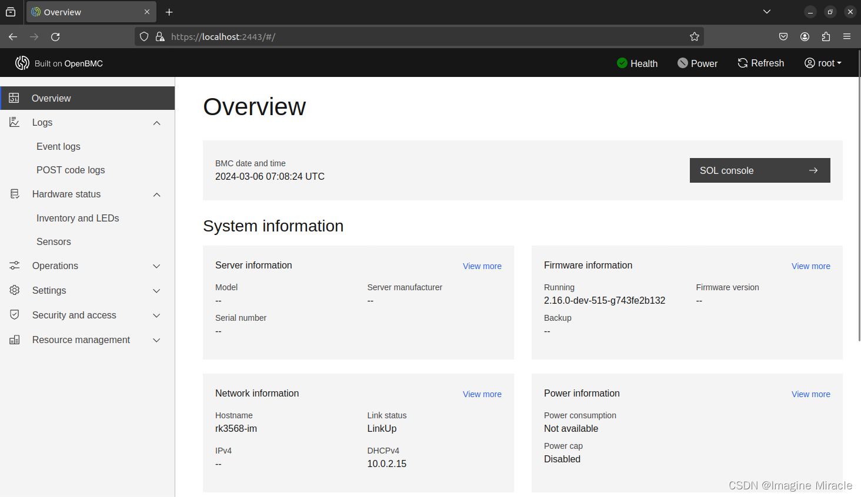Click the root user avatar icon
Image resolution: width=861 pixels, height=497 pixels.
[810, 63]
